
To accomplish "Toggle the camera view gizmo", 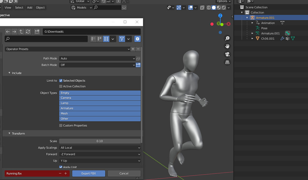I will (227, 54).
